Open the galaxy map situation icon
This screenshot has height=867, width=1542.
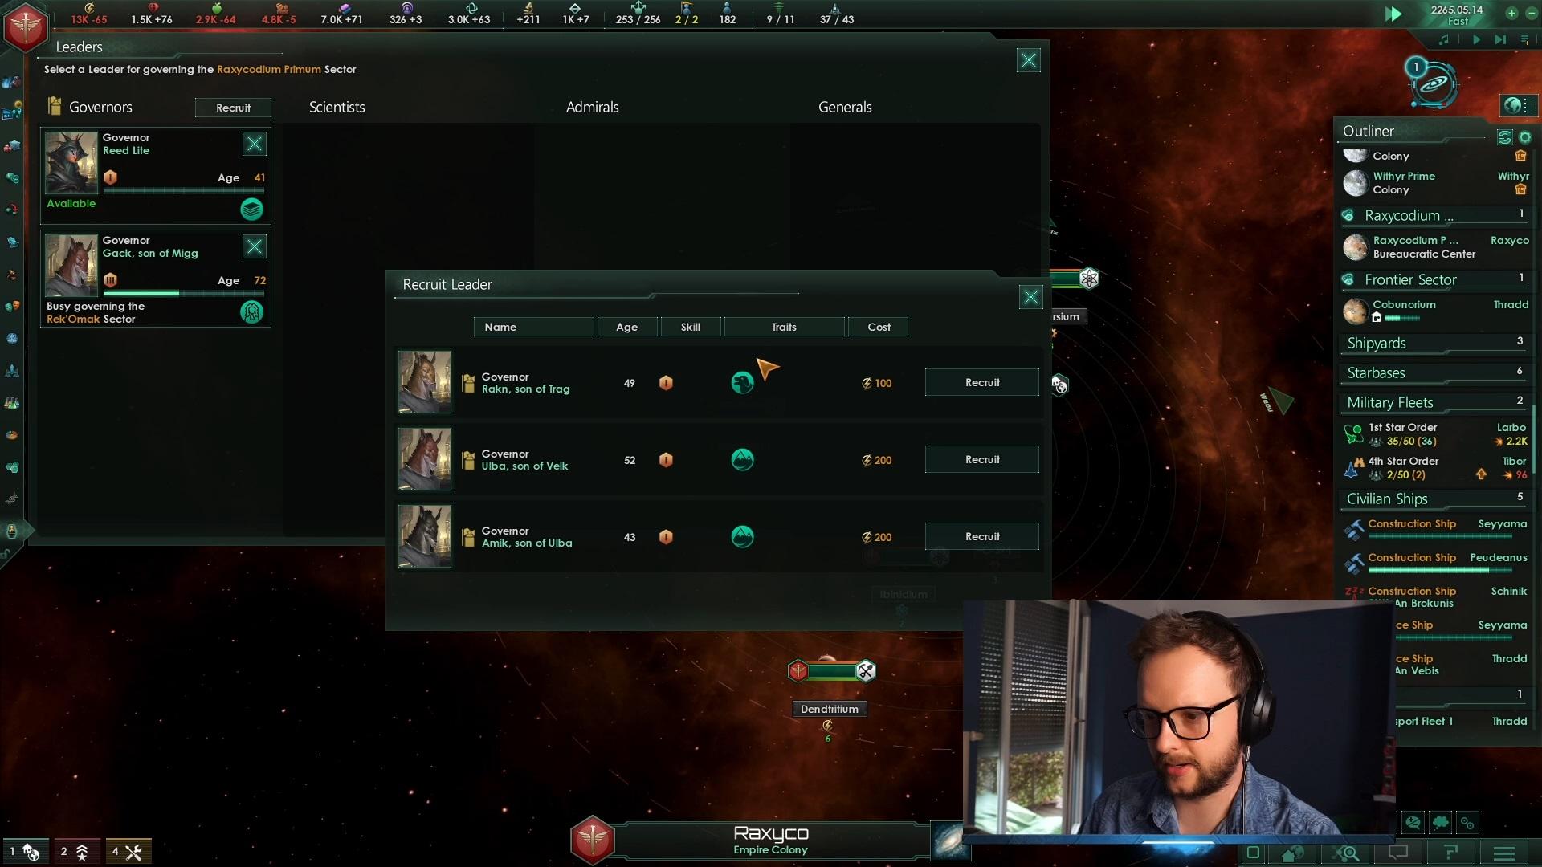click(x=1433, y=84)
